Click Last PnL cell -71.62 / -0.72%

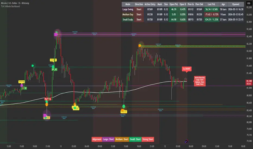tap(211, 15)
